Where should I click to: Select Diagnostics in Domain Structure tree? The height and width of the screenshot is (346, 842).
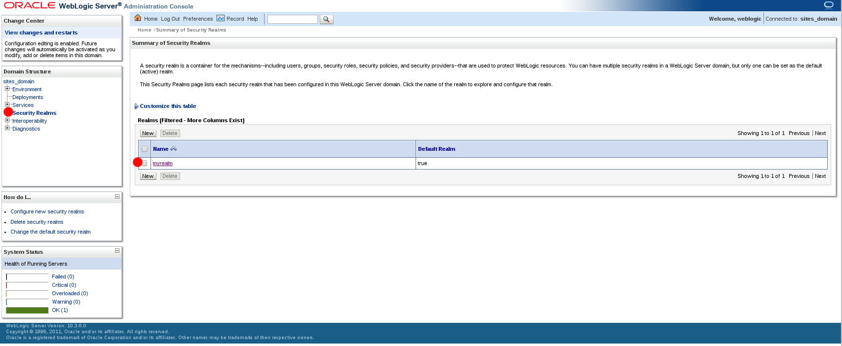(26, 129)
